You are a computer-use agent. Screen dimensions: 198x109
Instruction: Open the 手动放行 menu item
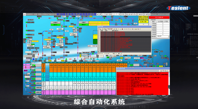(x=140, y=14)
